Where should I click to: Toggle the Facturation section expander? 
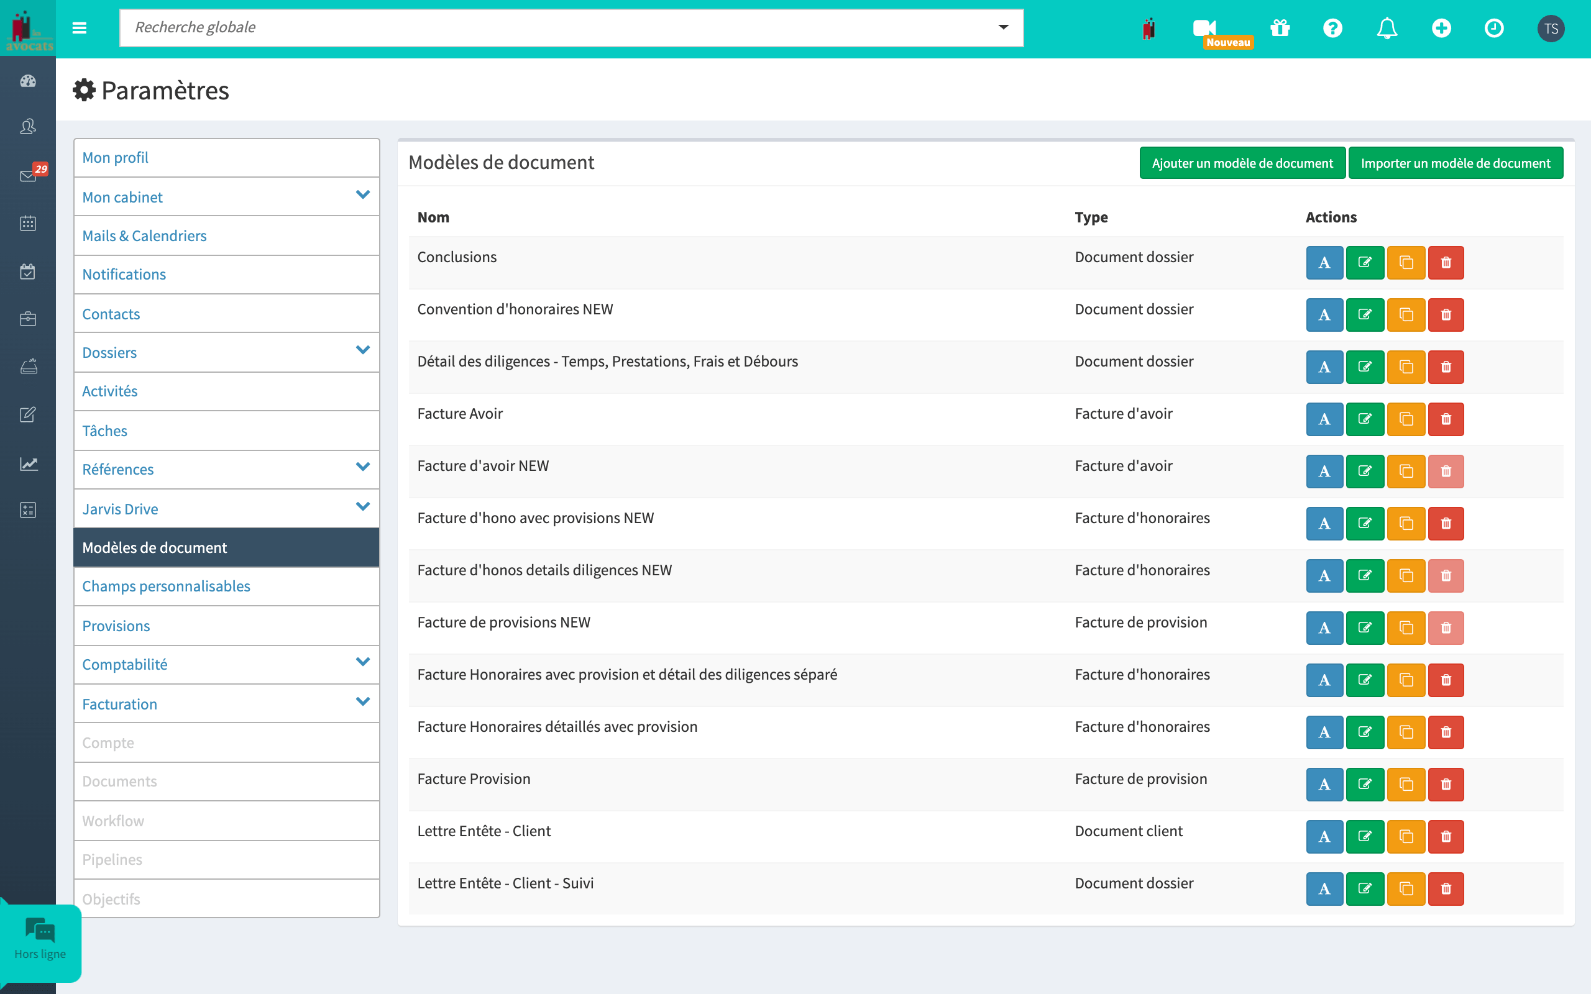point(361,703)
